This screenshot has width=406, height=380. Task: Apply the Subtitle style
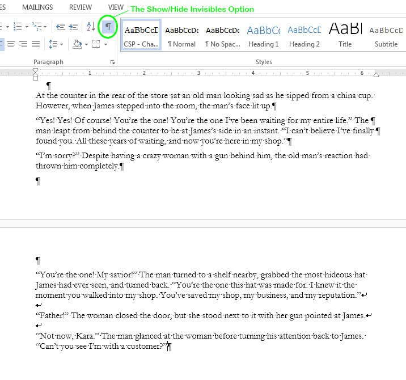pyautogui.click(x=386, y=35)
